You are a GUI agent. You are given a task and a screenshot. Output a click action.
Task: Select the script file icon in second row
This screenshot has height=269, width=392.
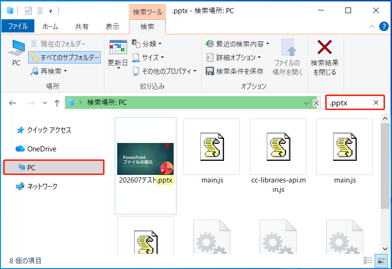coord(146,242)
